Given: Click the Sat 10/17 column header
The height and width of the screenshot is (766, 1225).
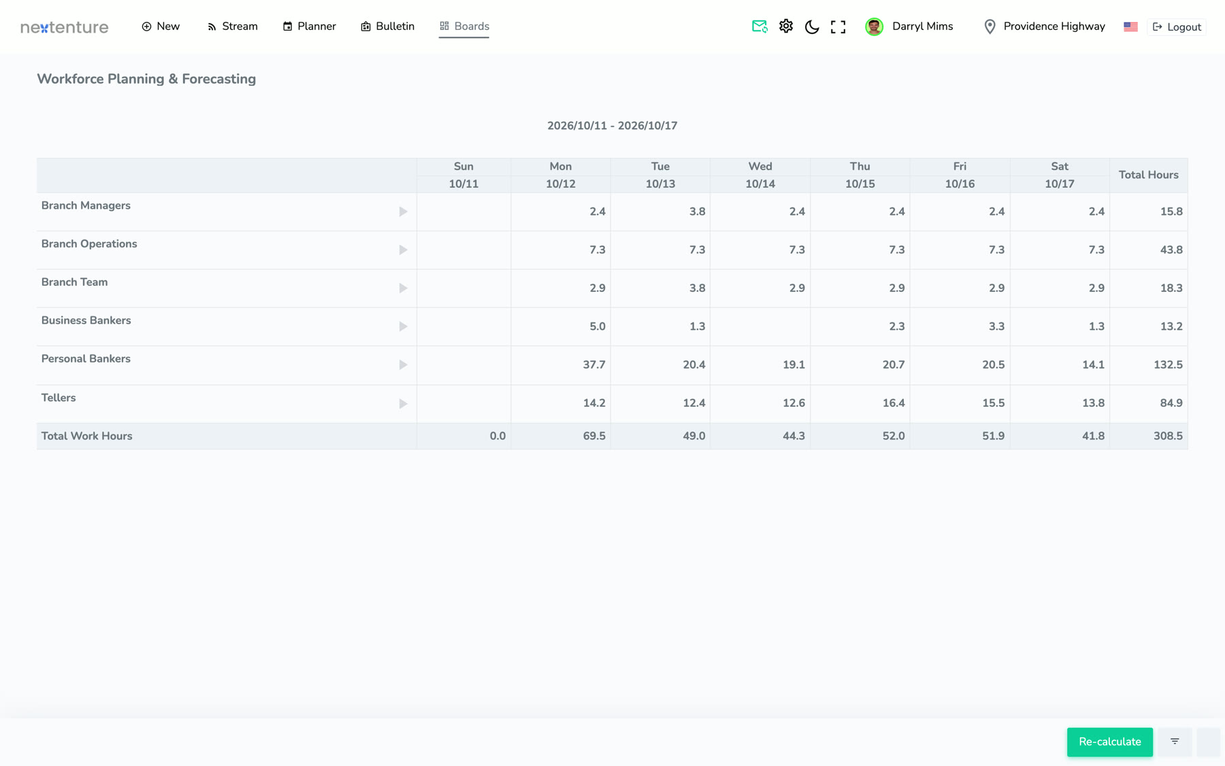Looking at the screenshot, I should click(x=1060, y=175).
